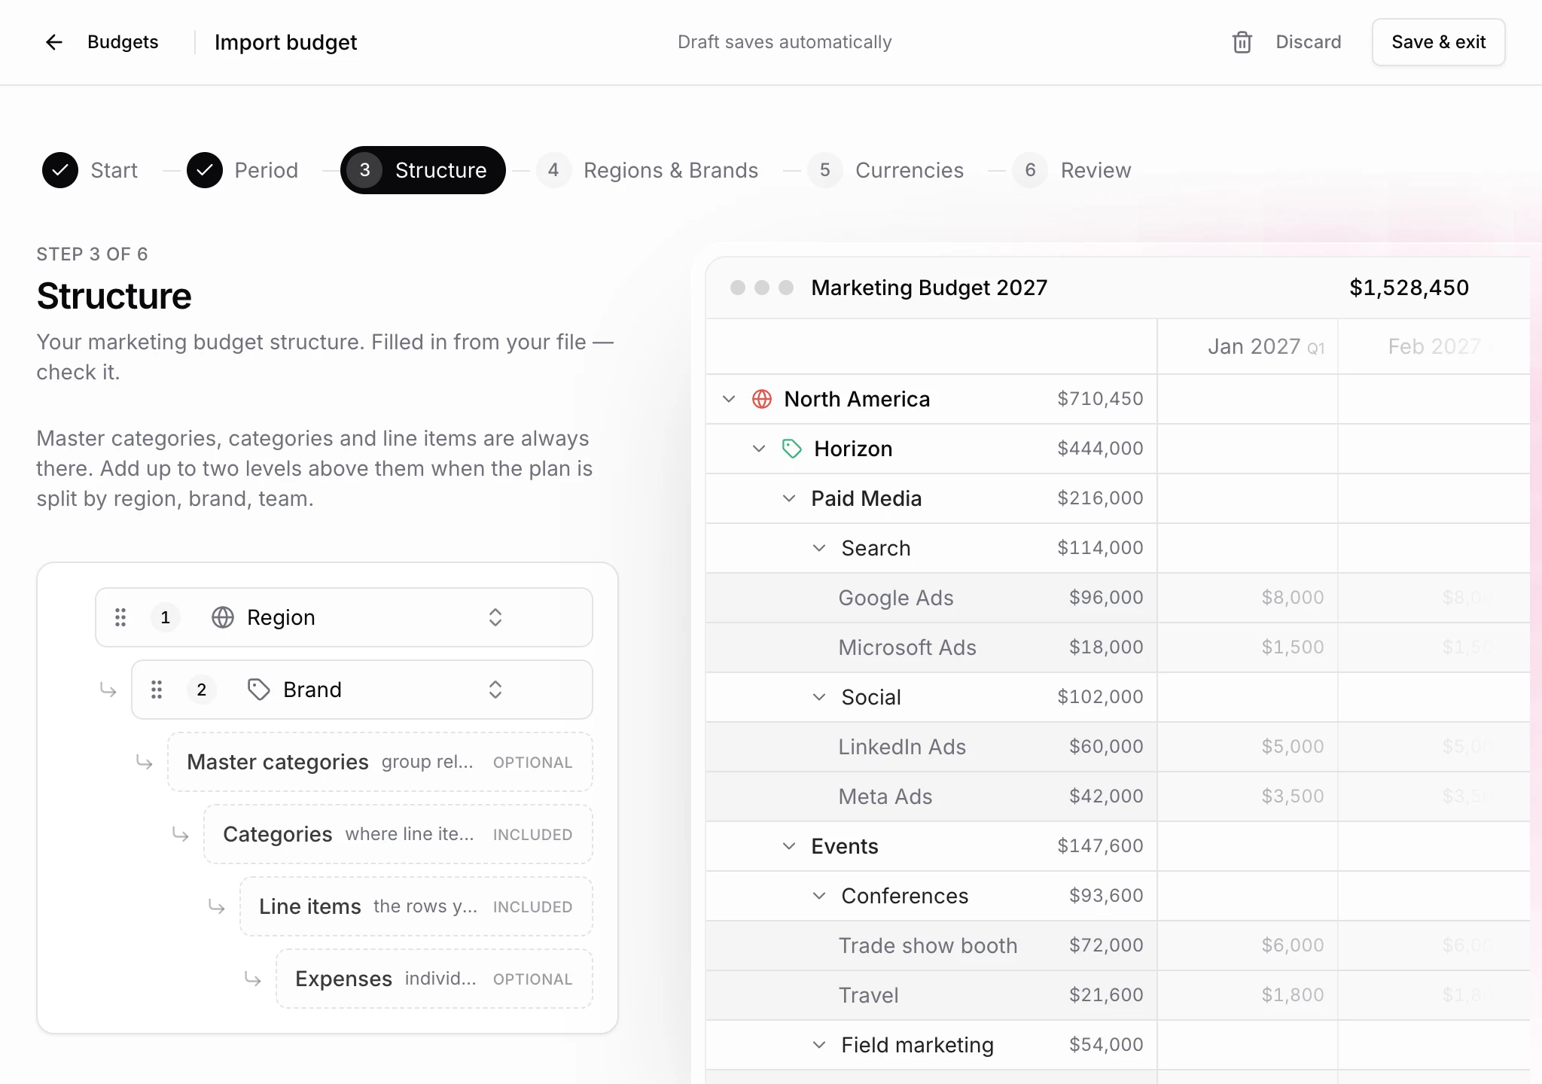1542x1084 pixels.
Task: Click the Meta Ads line item
Action: 885,796
